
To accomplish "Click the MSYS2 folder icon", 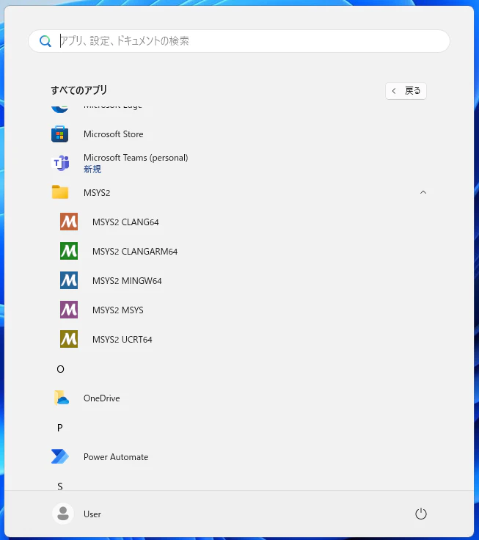I will 60,192.
